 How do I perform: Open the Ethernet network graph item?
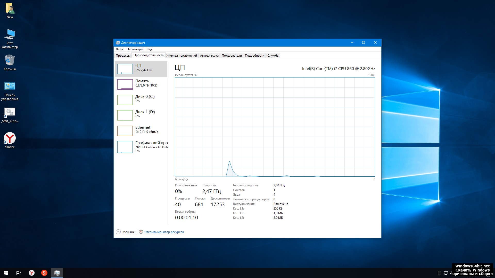(141, 131)
